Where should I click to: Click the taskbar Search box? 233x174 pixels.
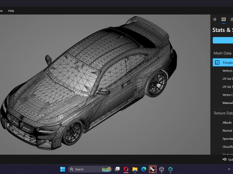point(90,169)
